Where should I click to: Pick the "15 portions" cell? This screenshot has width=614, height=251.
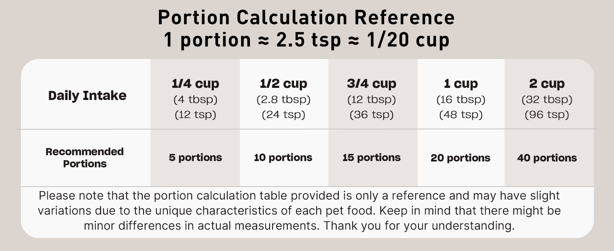(x=372, y=158)
